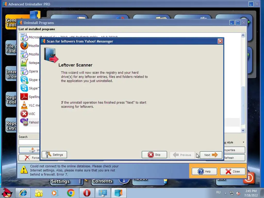Open Windows Media Player from taskbar
The image size is (264, 198).
tap(55, 193)
